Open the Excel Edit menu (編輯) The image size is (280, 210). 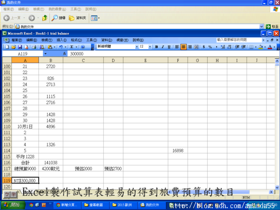[32, 40]
